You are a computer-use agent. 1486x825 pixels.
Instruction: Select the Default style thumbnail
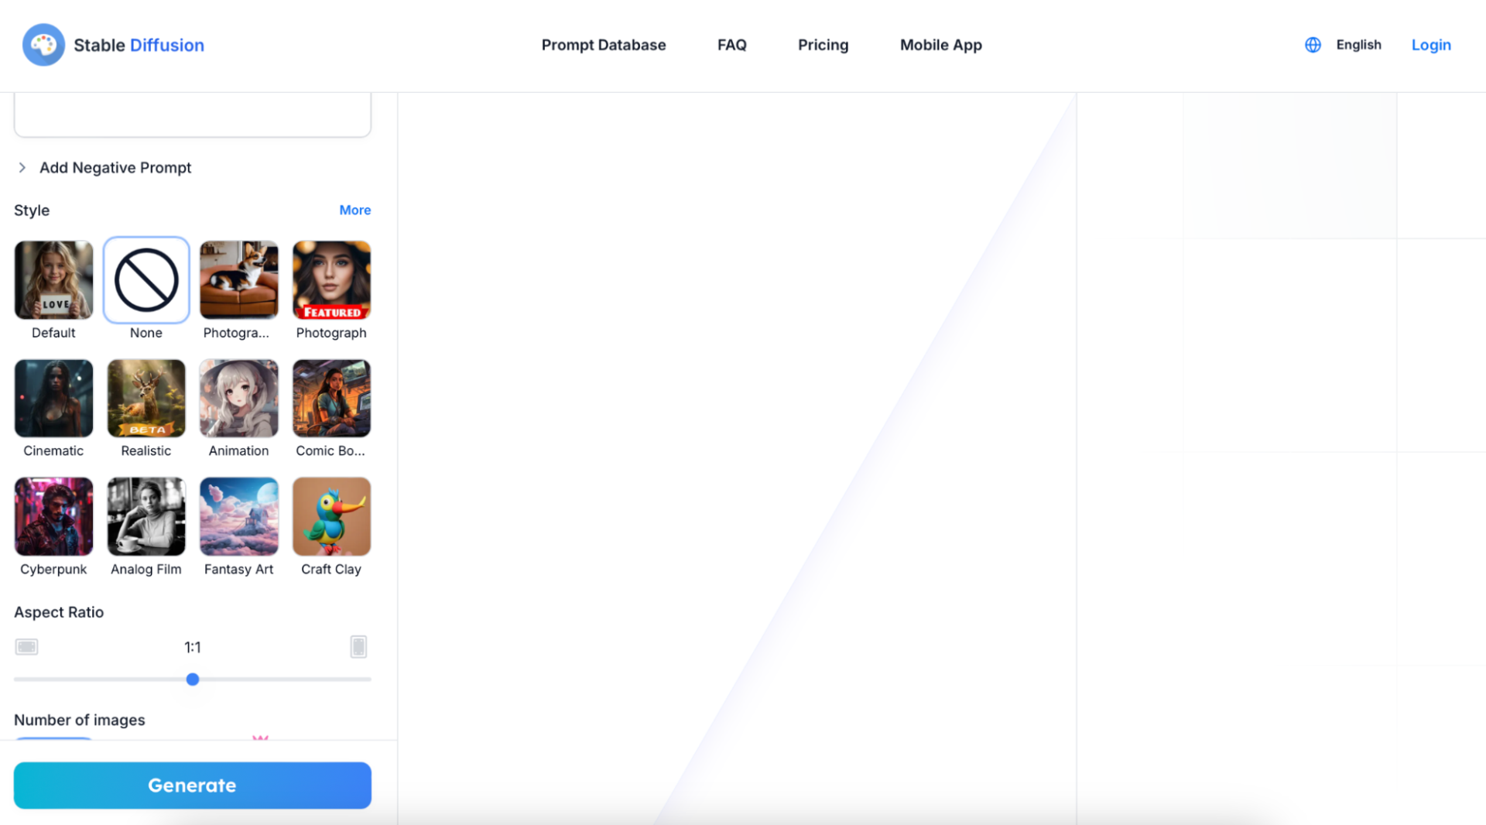point(53,280)
